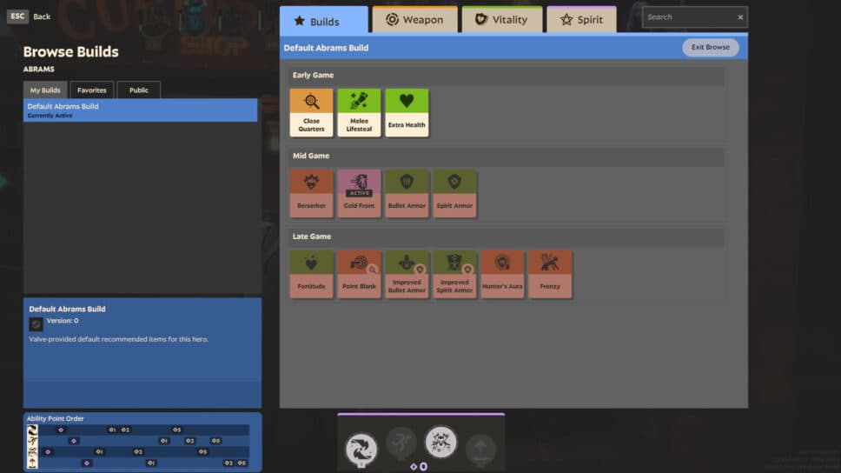Click into the Search field
The image size is (841, 473).
(x=689, y=17)
